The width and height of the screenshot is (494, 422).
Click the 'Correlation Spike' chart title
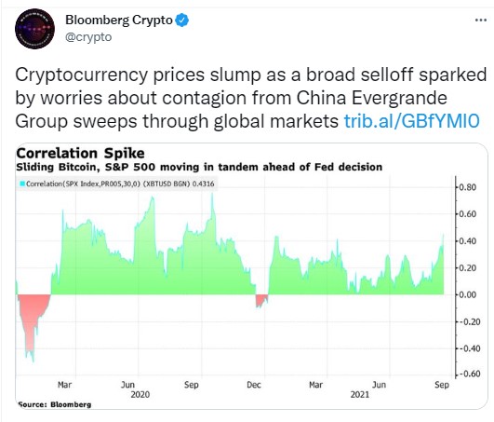pyautogui.click(x=80, y=154)
